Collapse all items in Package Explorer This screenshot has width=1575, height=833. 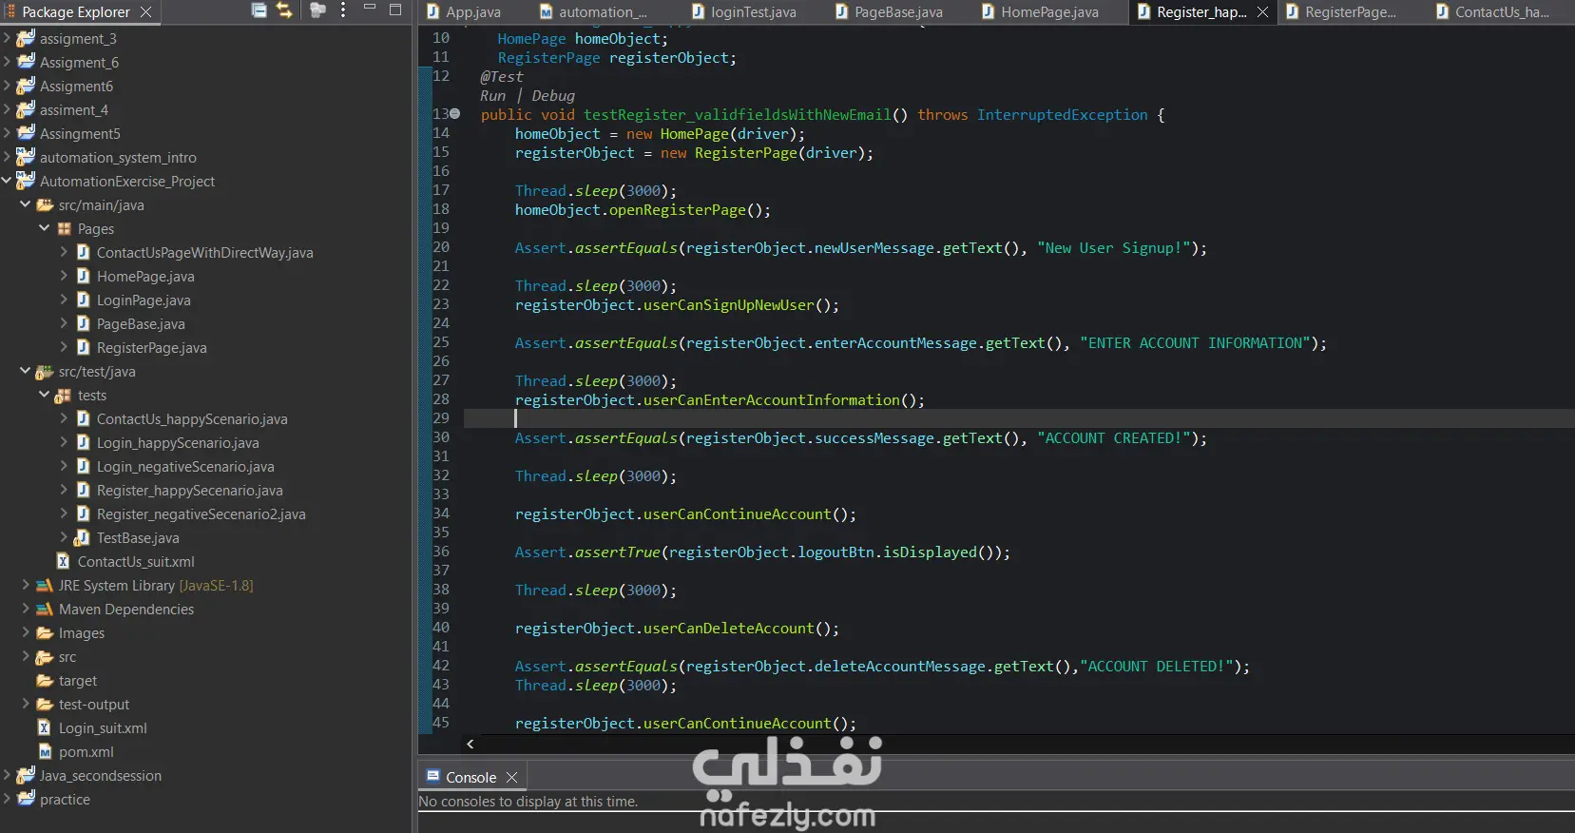(259, 10)
